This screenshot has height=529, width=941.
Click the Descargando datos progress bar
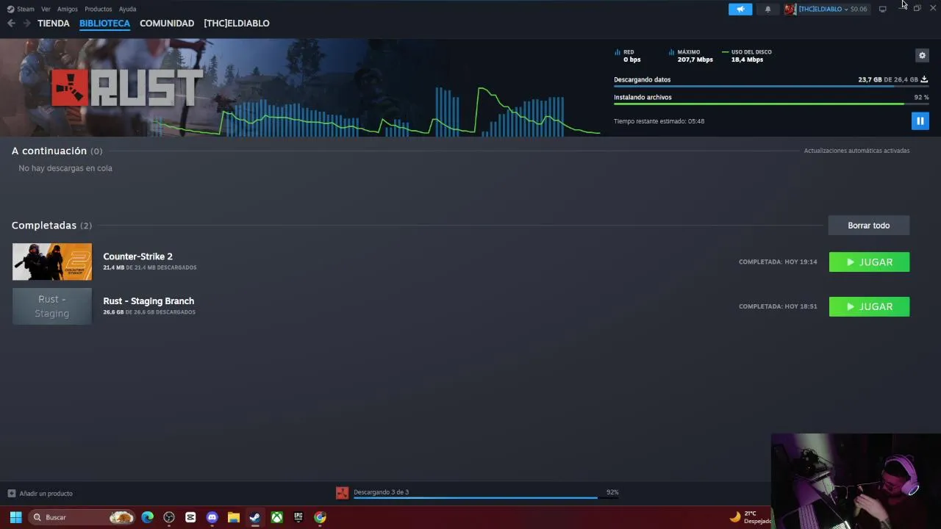click(x=771, y=87)
